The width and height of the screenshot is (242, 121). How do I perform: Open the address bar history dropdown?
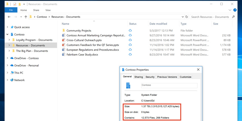click(183, 17)
